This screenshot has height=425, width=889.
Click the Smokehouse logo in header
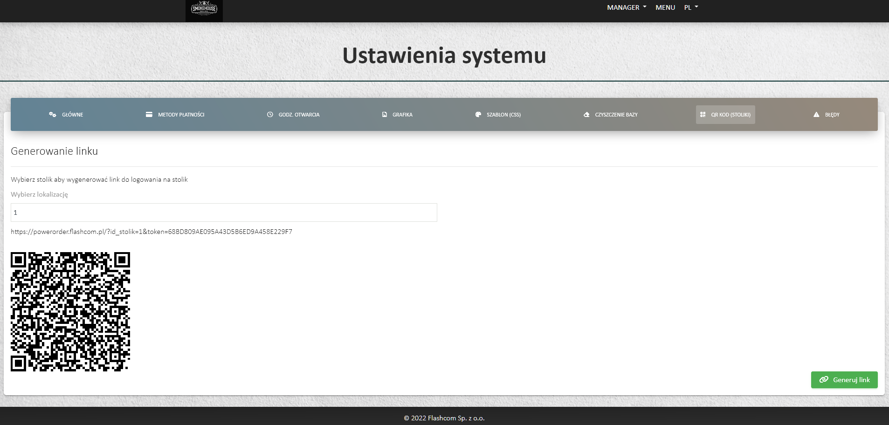click(204, 10)
